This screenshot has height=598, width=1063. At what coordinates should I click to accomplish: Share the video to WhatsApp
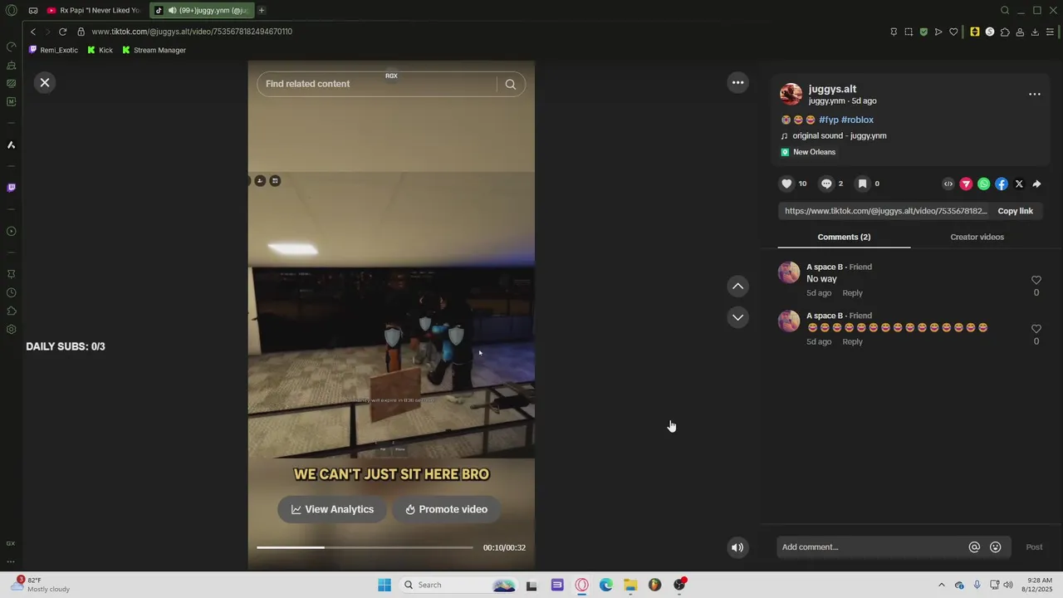tap(984, 184)
